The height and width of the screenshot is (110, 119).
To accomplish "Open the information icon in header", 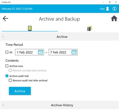I will 114,9.
